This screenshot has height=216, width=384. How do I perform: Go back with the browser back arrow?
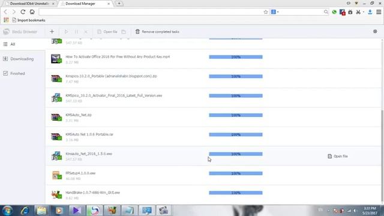point(5,12)
